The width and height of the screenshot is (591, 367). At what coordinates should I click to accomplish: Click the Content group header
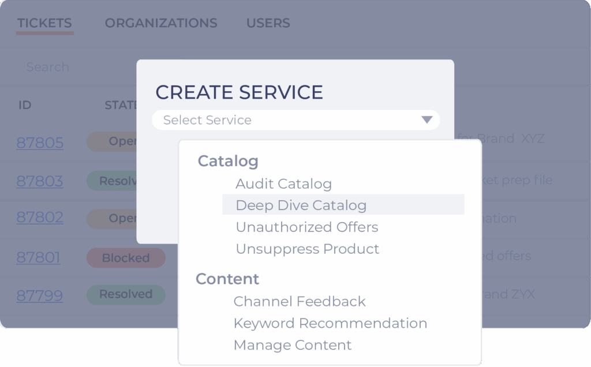227,279
